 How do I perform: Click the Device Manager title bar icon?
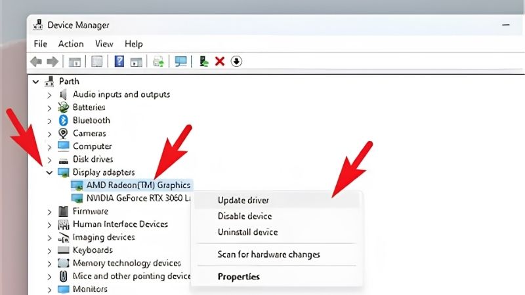coord(38,25)
